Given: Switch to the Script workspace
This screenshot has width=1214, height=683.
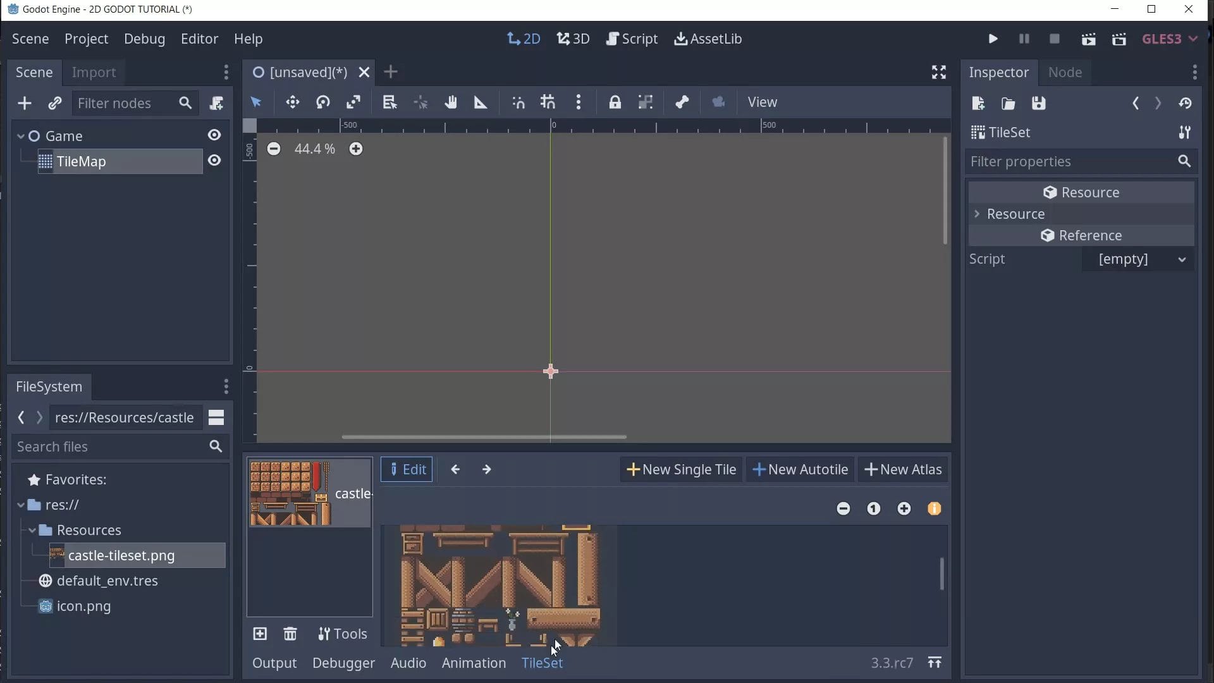Looking at the screenshot, I should tap(632, 39).
